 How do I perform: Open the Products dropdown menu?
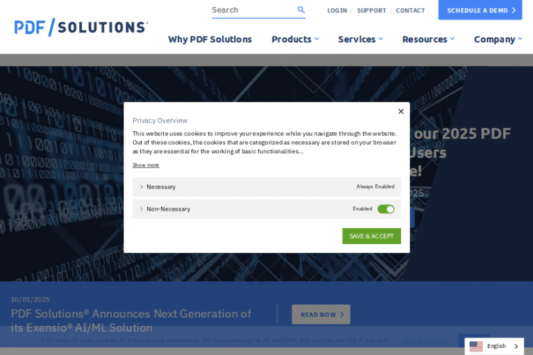(x=295, y=40)
